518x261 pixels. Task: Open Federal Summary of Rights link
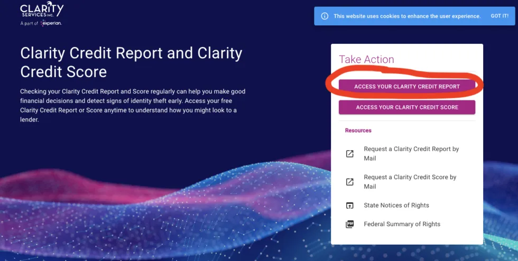click(x=402, y=224)
